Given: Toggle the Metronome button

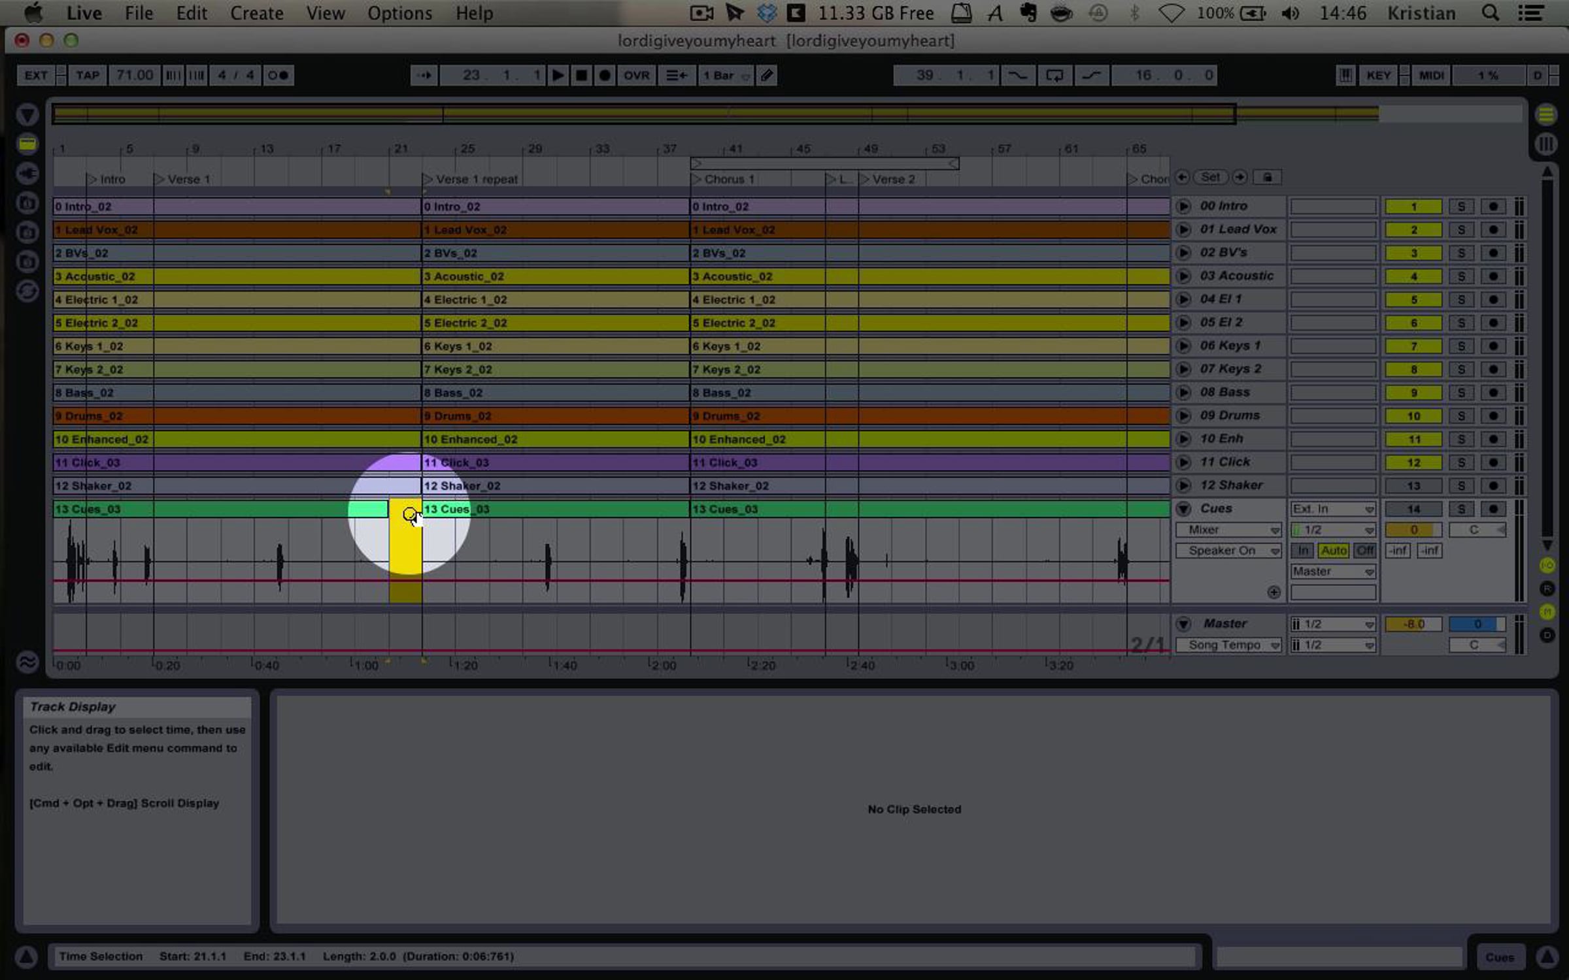Looking at the screenshot, I should [278, 75].
